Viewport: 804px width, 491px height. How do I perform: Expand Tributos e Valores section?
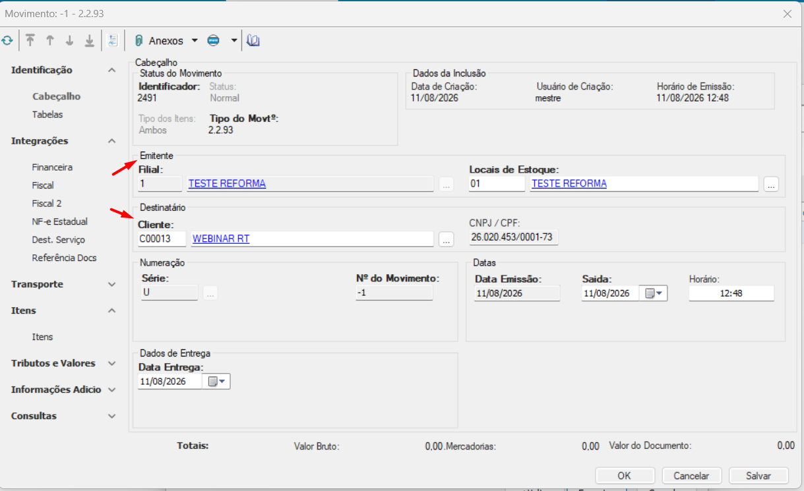(111, 363)
